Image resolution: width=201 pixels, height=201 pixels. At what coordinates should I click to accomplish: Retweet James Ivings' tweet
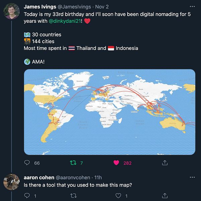point(72,163)
